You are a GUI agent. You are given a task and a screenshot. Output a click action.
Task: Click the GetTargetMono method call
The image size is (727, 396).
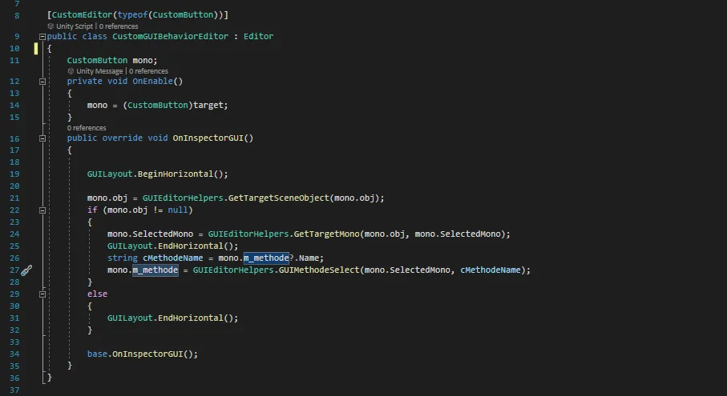(326, 234)
